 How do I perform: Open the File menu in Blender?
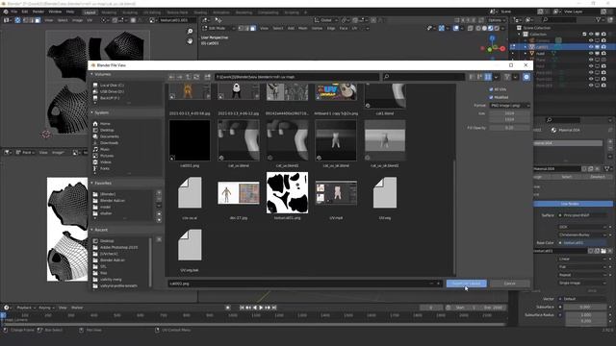click(x=14, y=12)
